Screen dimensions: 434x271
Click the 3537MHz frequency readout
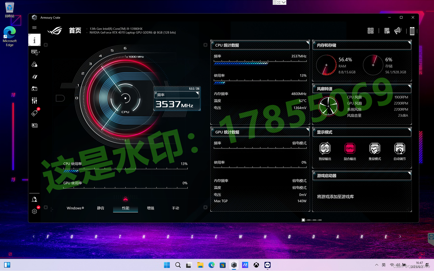175,104
